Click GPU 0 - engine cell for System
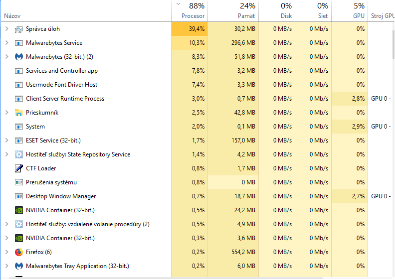The width and height of the screenshot is (395, 280). pos(381,127)
